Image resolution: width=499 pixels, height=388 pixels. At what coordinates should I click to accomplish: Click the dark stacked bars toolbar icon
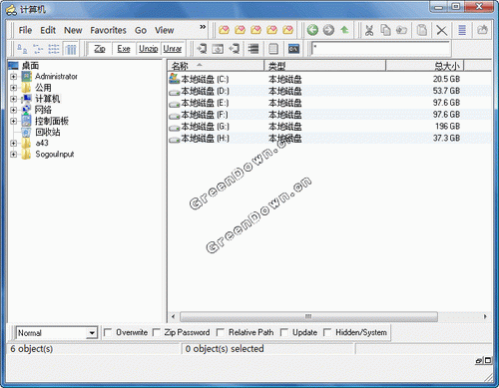coord(253,49)
